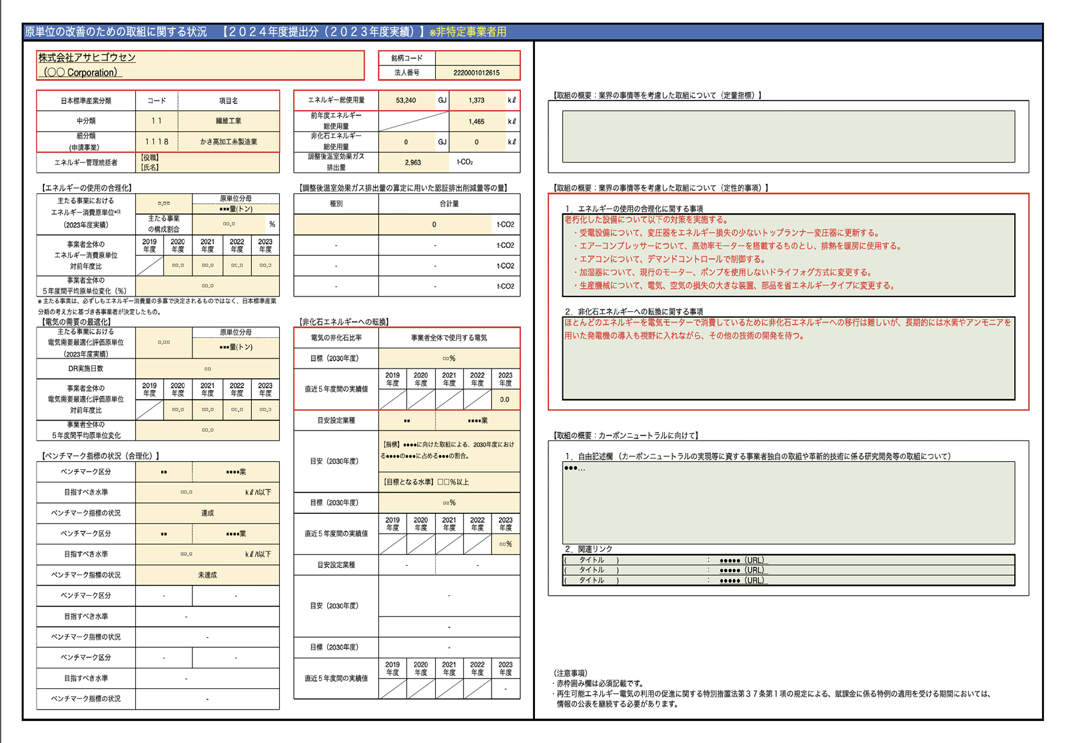The image size is (1066, 743).
Task: Click the benchmark status cell 未達成
Action: point(207,575)
